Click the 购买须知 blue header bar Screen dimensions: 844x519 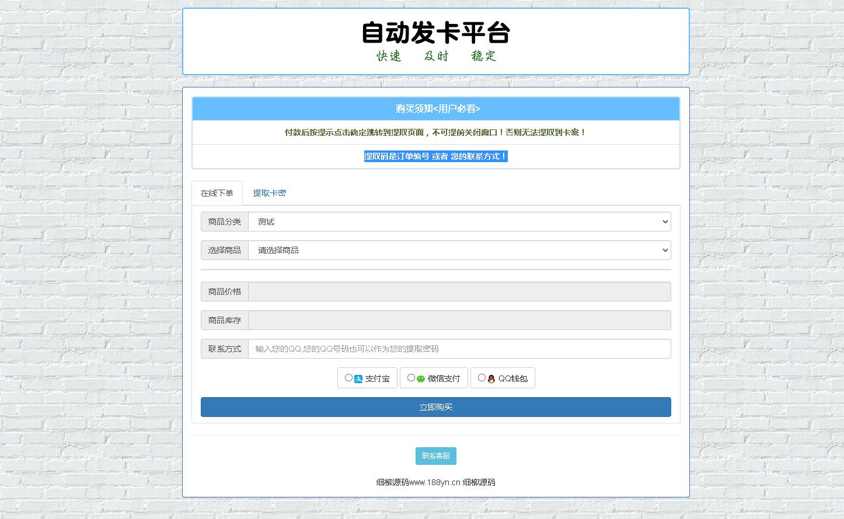(x=435, y=108)
